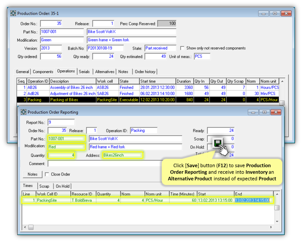The image size is (302, 242).
Task: Click Production Order Reporting window title icon
Action: (24, 112)
